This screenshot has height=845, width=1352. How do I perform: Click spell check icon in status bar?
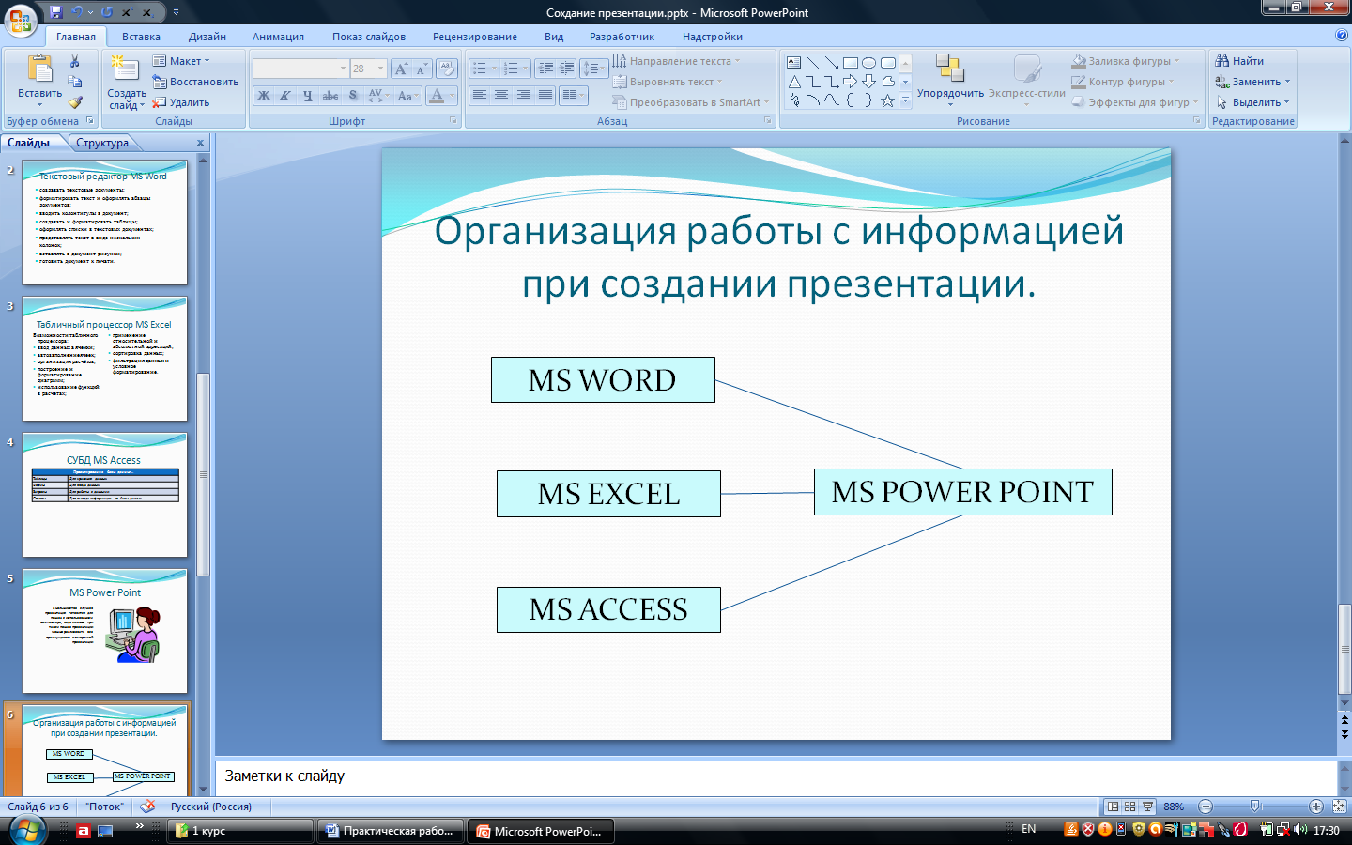point(147,807)
